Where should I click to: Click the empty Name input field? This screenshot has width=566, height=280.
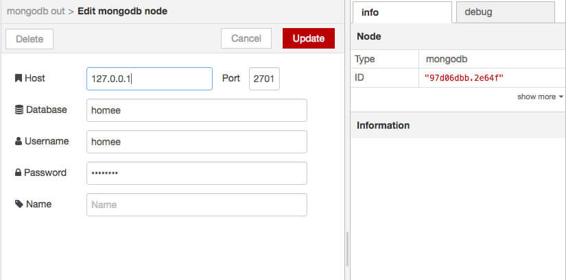[197, 205]
